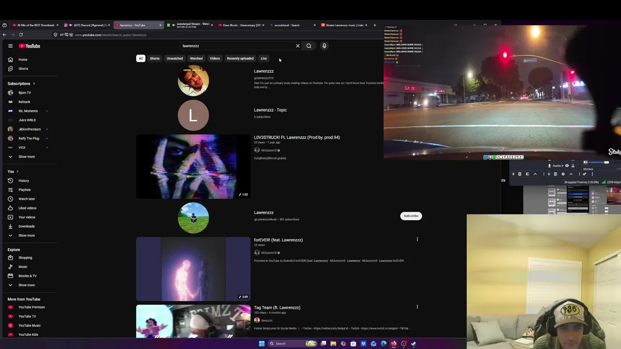The height and width of the screenshot is (349, 621).
Task: Select the All filter chip
Action: [x=141, y=59]
